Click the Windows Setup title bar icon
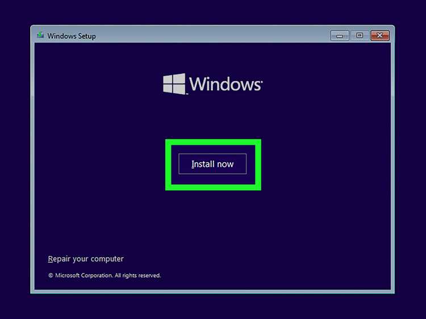Image resolution: width=426 pixels, height=319 pixels. (x=40, y=35)
